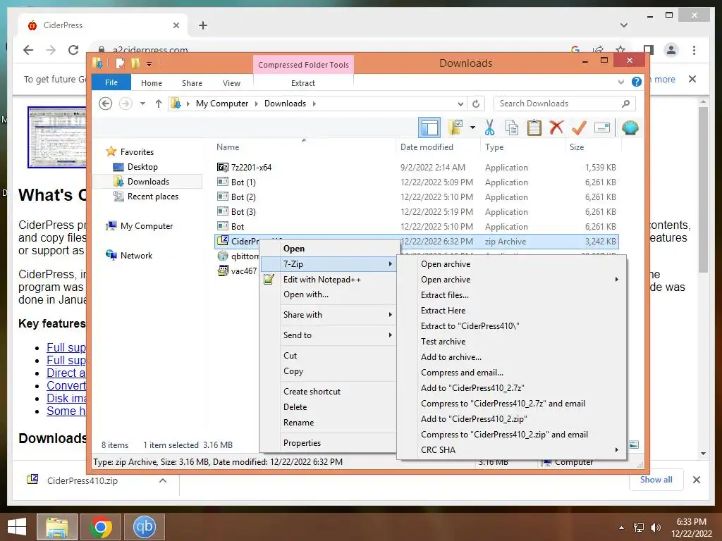Choose Add to "CiderPress410_2.zip"

512,418
